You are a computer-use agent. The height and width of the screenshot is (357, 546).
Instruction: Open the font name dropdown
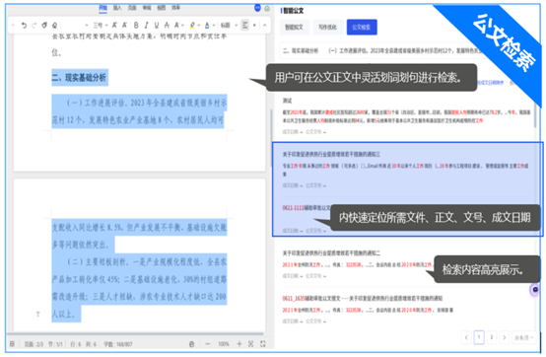point(87,25)
